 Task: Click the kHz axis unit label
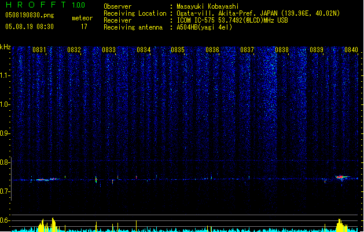5,47
